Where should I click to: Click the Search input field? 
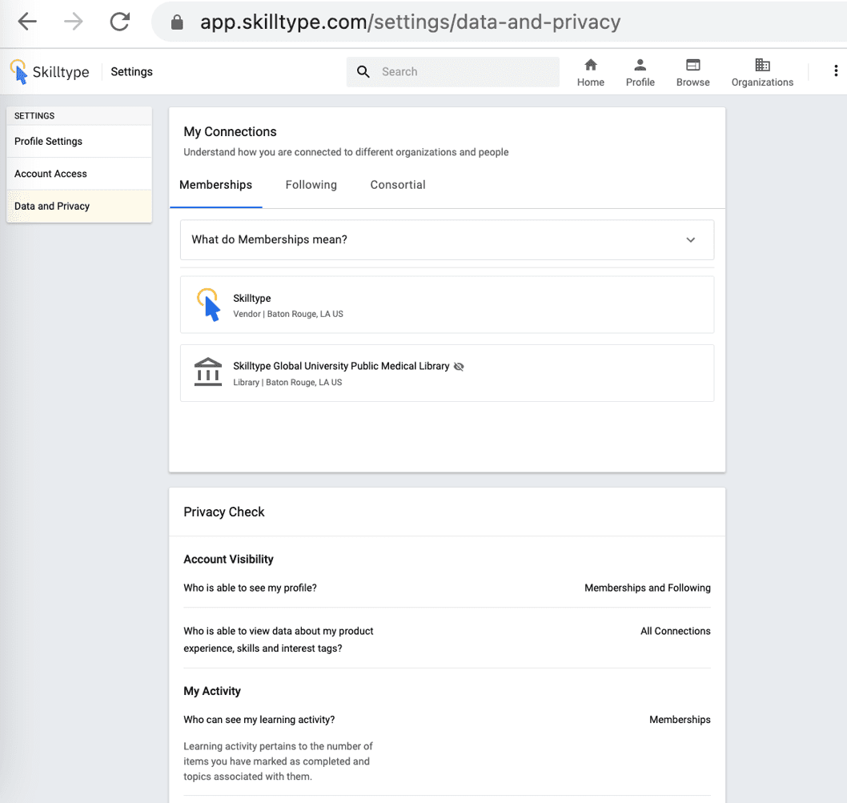pyautogui.click(x=452, y=72)
